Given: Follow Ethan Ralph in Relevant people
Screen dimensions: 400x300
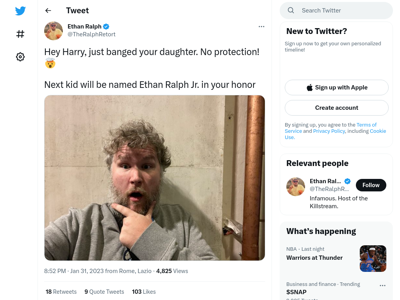Looking at the screenshot, I should pos(371,185).
